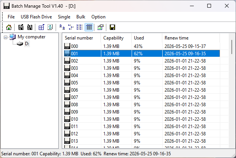236x158 pixels.
Task: Click floppy icon of row 008
Action: tap(67, 105)
